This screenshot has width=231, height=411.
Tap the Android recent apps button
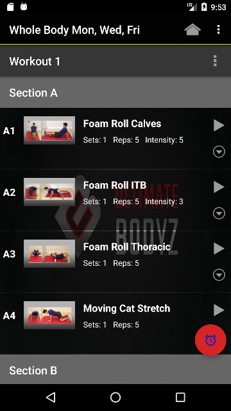coord(180,398)
